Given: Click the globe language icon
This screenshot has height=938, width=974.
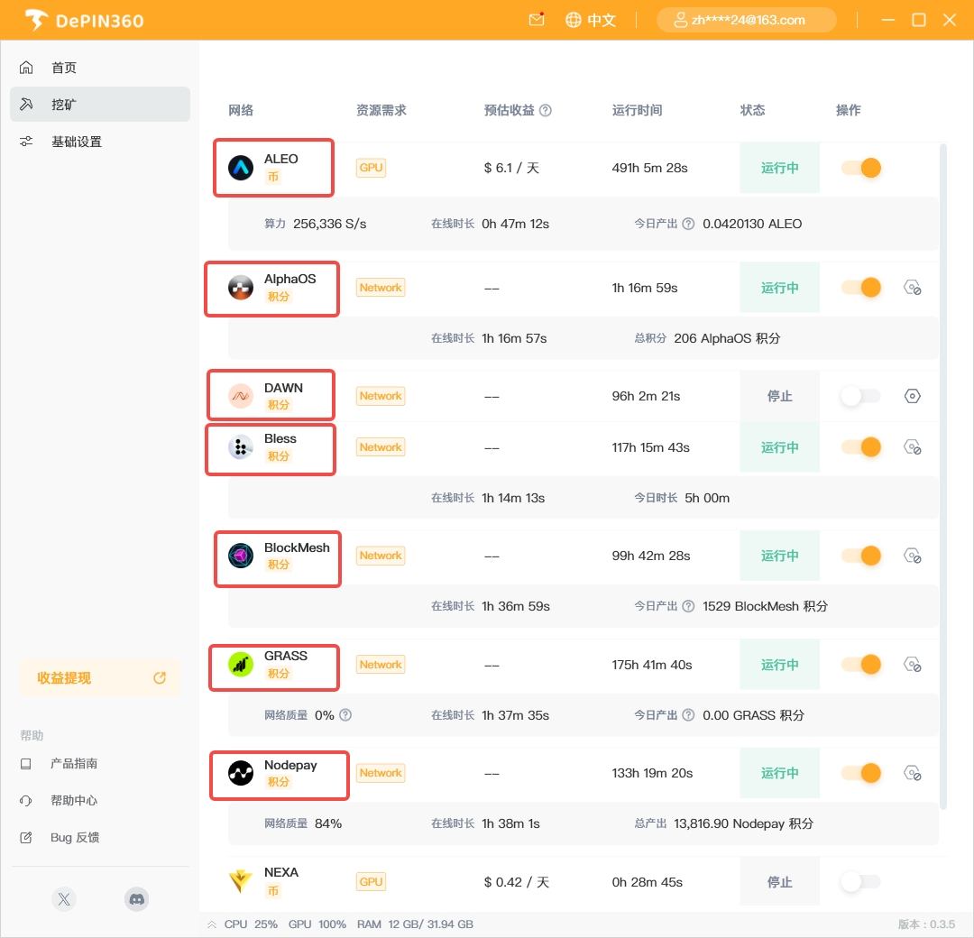Looking at the screenshot, I should coord(573,20).
